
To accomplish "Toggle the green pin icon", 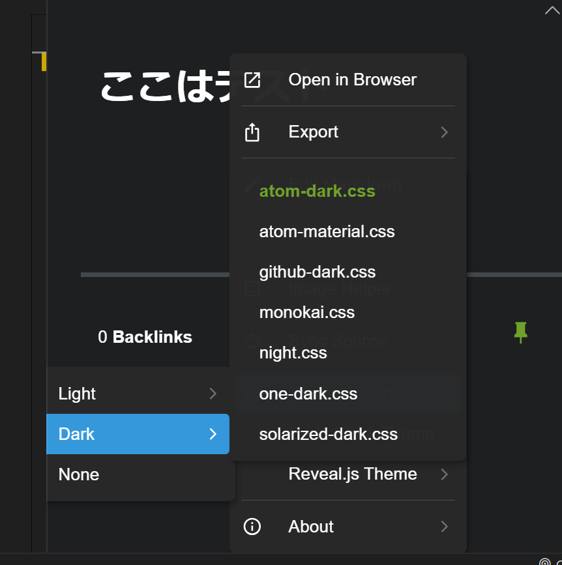I will pyautogui.click(x=520, y=332).
